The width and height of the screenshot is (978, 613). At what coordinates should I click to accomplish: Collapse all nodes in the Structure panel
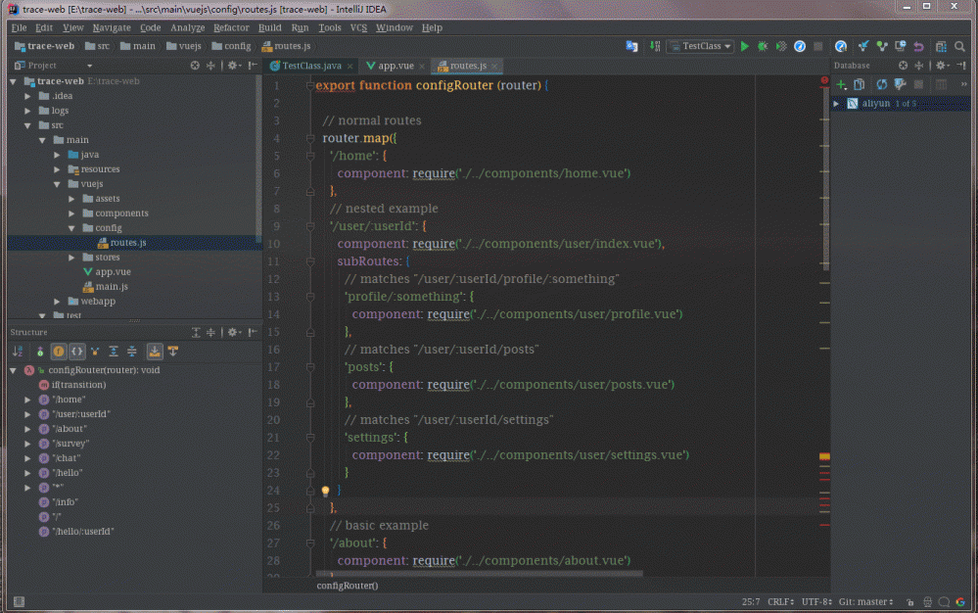(132, 351)
